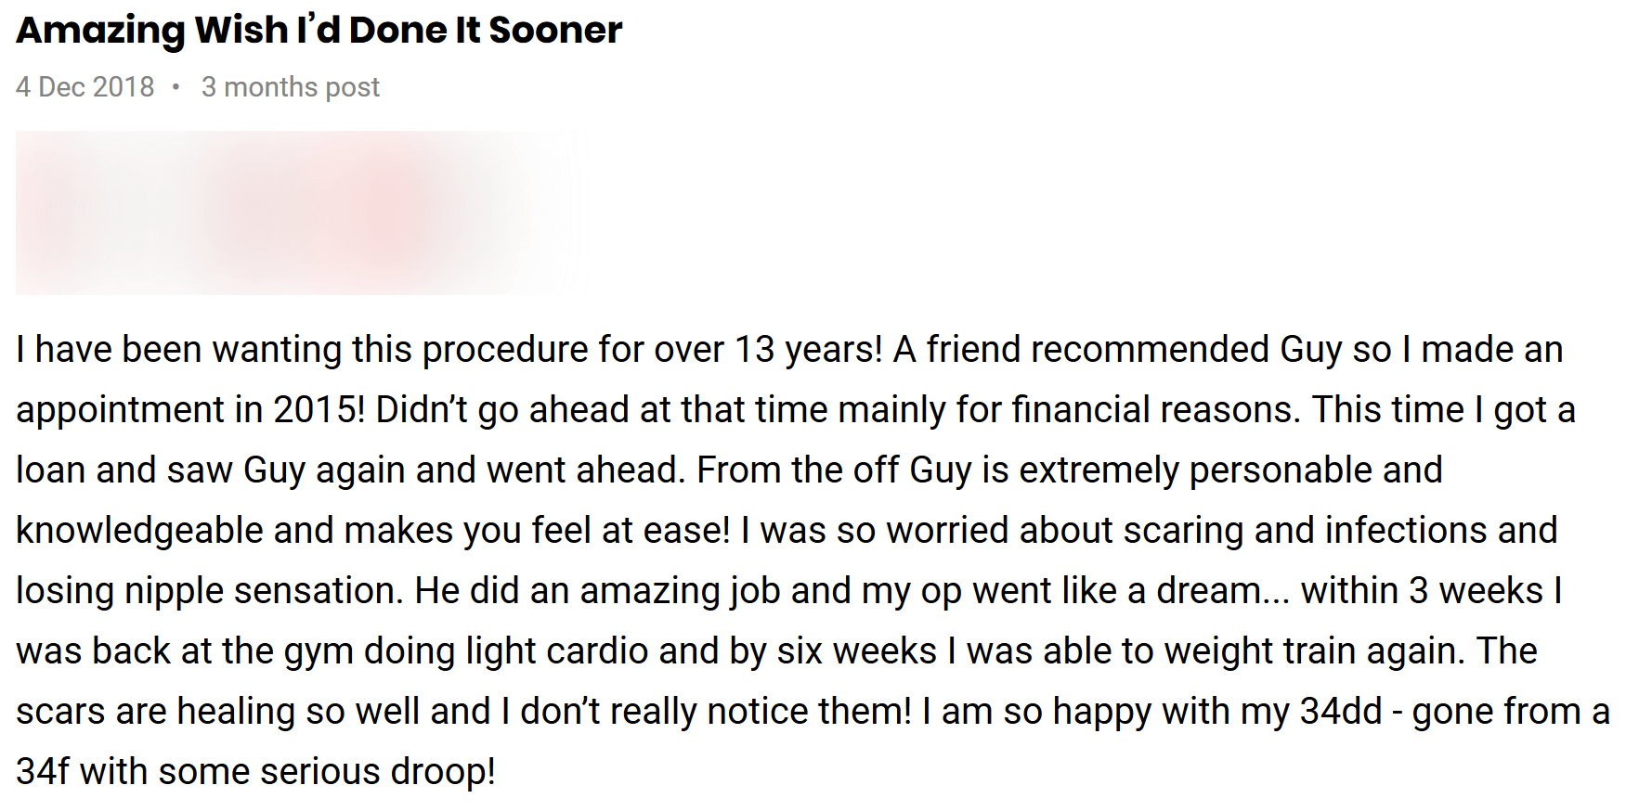Click the review date '4 Dec 2018'
1639x811 pixels.
point(85,87)
